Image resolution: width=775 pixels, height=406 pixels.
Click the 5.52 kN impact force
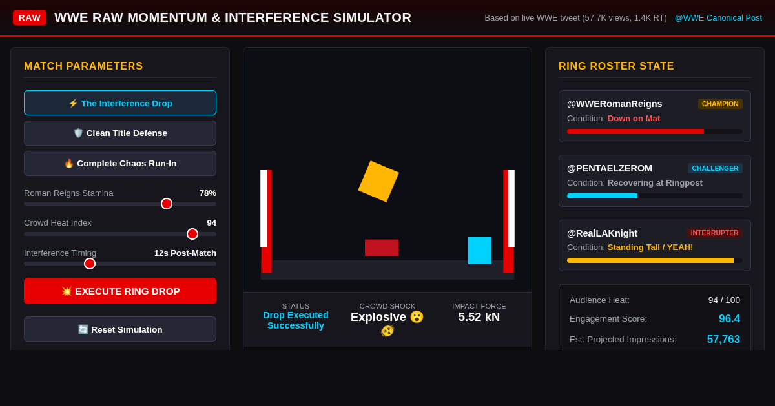pyautogui.click(x=479, y=317)
